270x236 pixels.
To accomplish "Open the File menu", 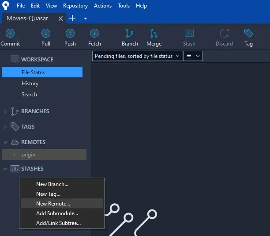I will point(21,6).
